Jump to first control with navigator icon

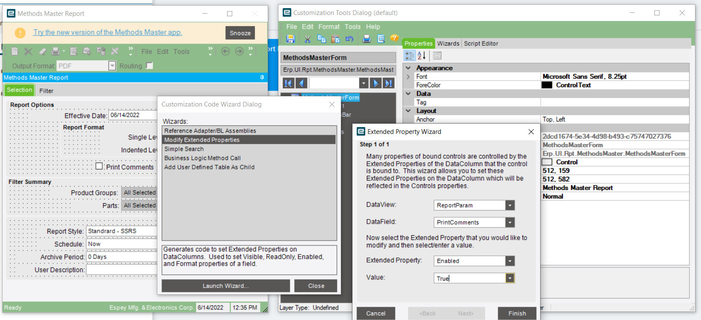tap(288, 83)
